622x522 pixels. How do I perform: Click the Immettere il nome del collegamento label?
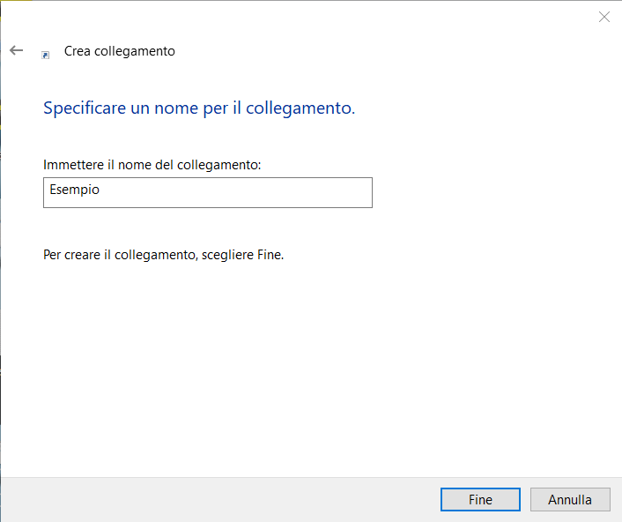pyautogui.click(x=152, y=165)
